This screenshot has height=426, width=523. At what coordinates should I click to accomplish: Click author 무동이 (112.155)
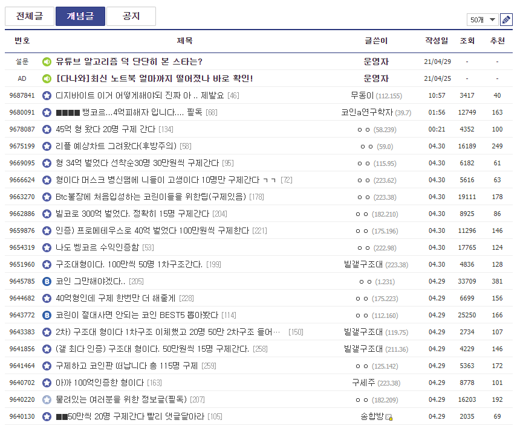coord(376,96)
